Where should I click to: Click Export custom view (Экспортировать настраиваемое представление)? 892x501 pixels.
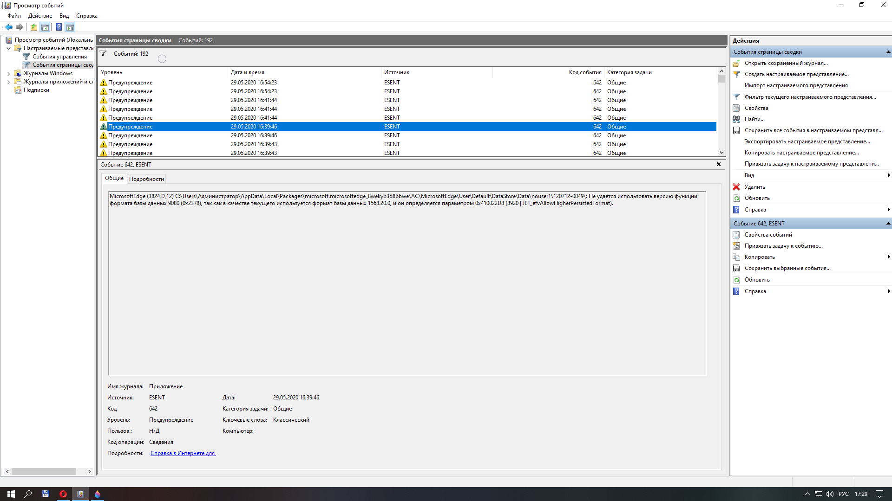807,141
